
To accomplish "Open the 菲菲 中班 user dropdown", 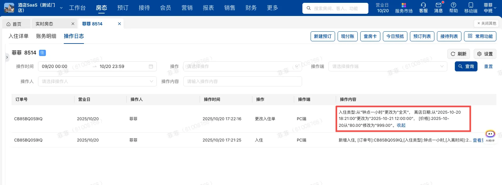I will (x=490, y=8).
